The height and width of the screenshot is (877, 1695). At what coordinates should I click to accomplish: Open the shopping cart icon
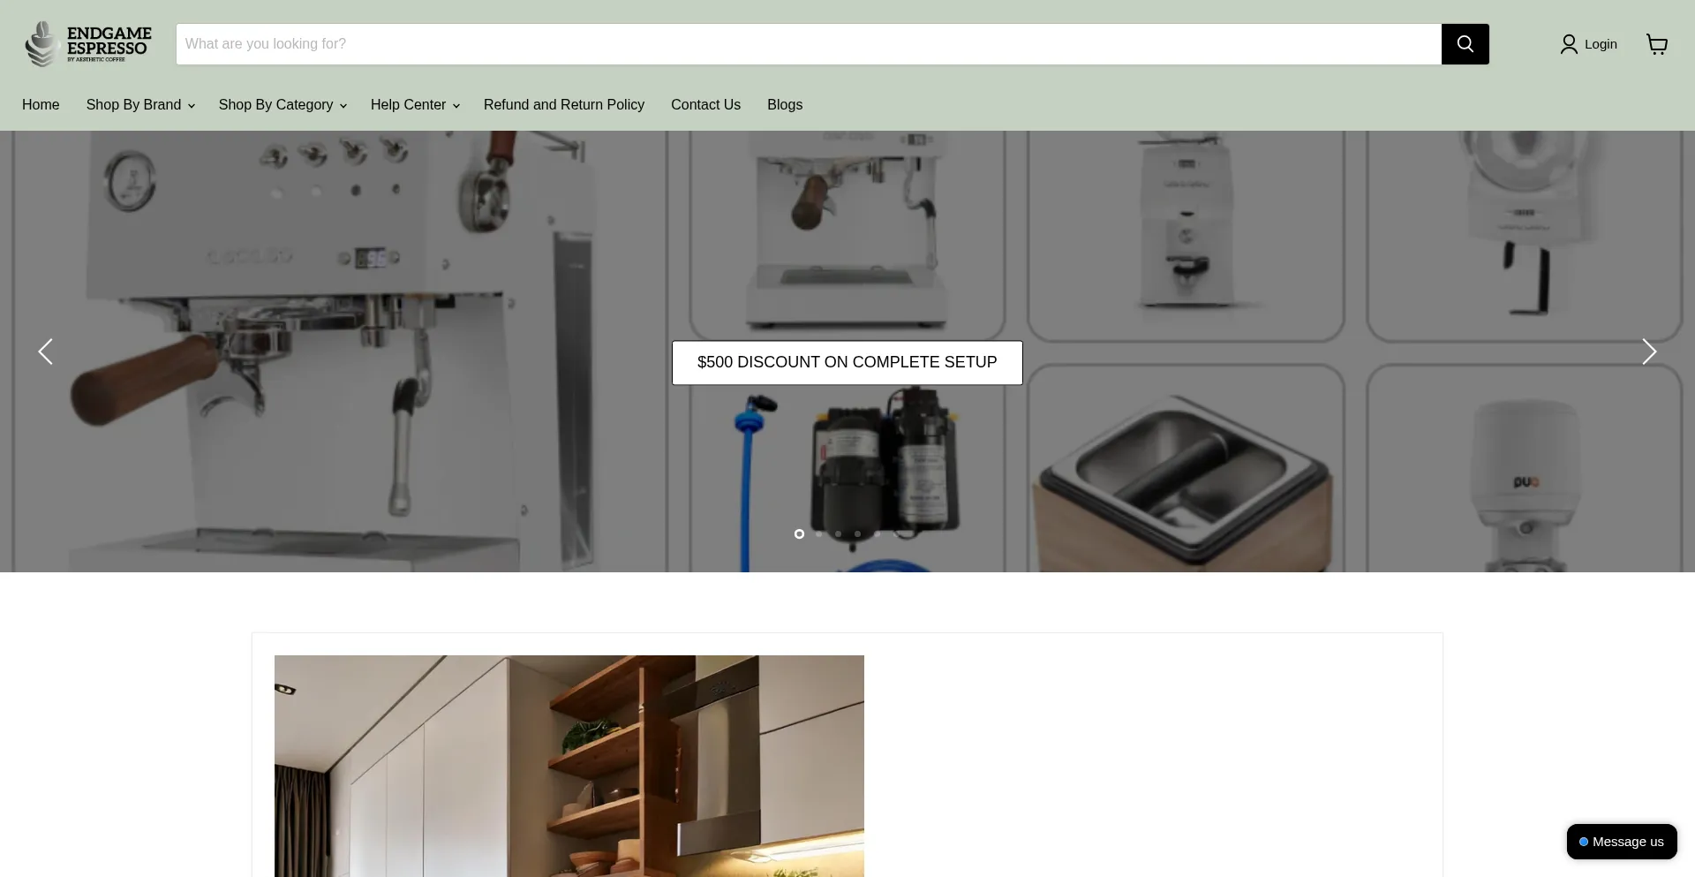1657,44
